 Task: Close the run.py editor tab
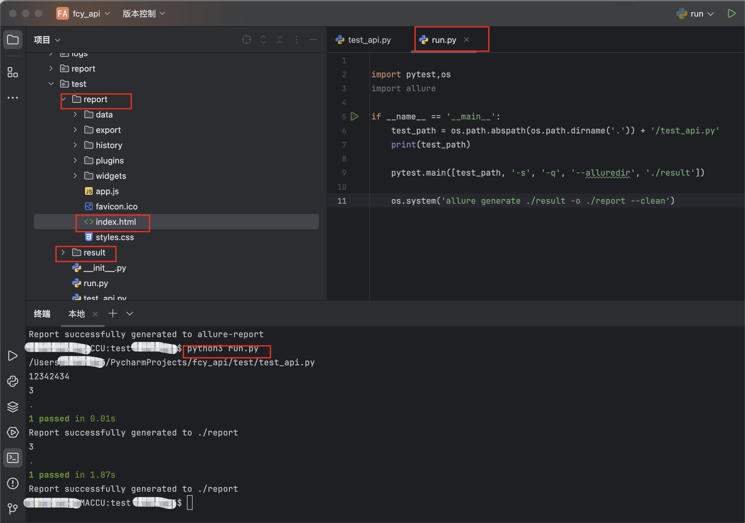(466, 40)
